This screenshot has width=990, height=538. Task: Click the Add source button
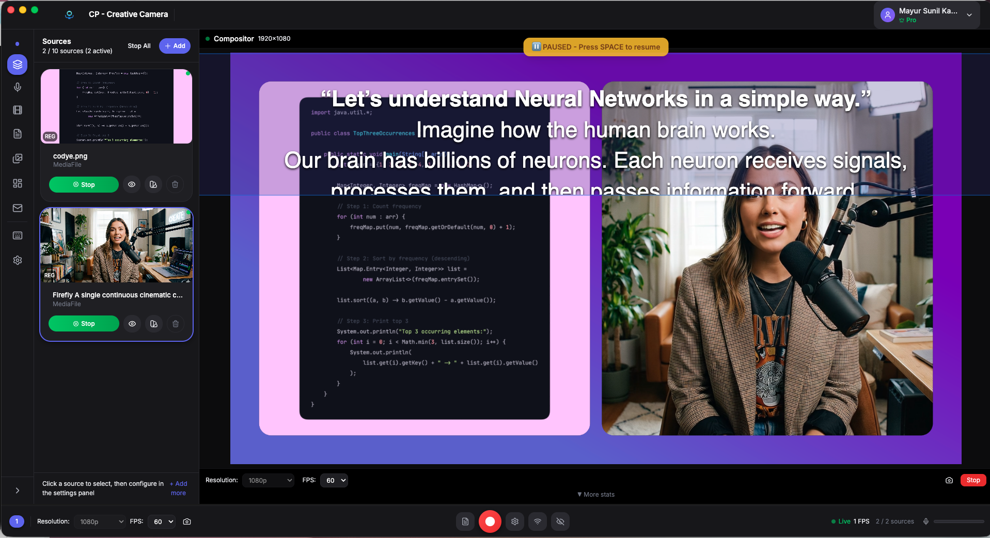point(175,45)
